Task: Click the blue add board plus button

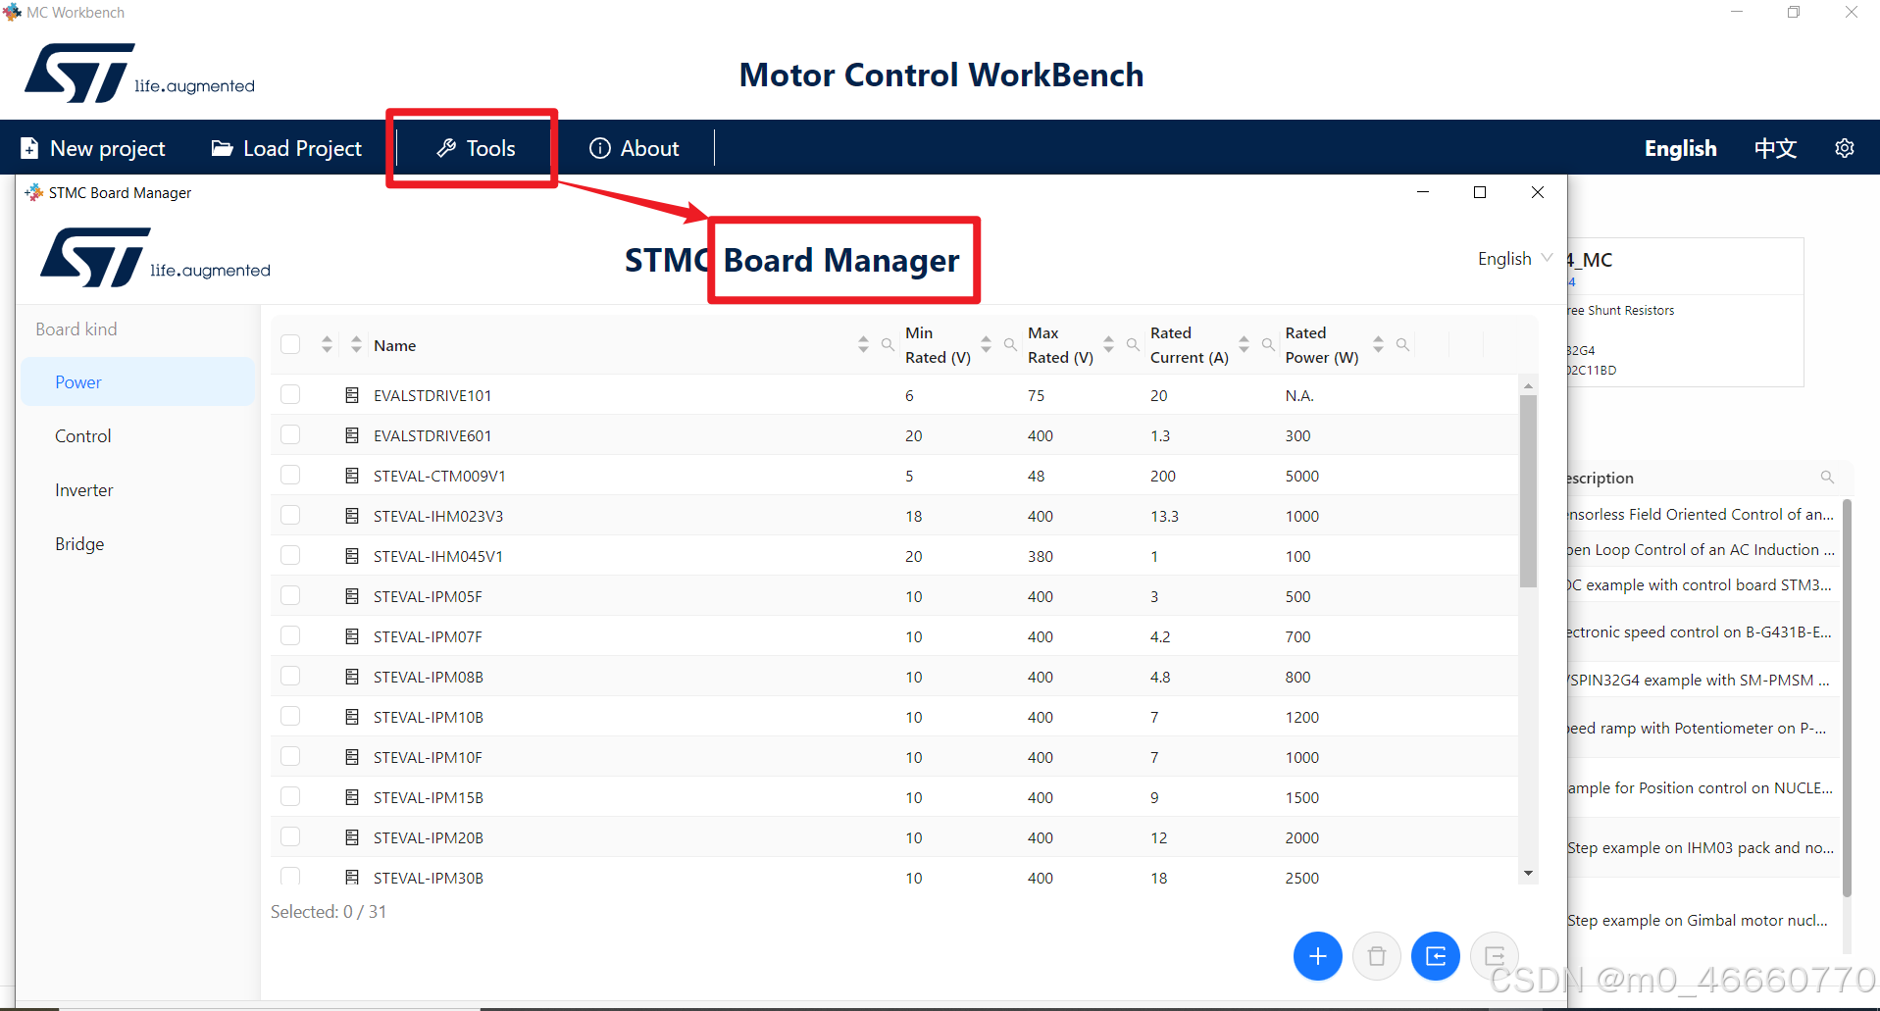Action: [1317, 956]
